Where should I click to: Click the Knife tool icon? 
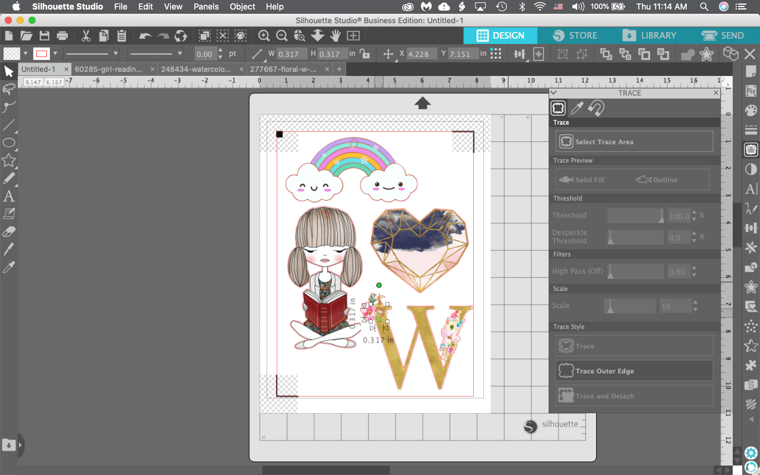point(9,250)
